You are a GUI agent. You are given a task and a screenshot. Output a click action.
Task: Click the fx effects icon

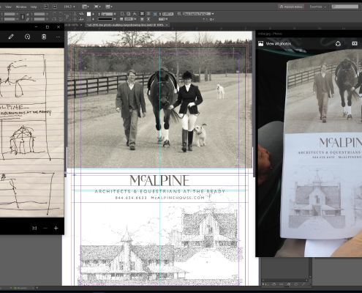click(135, 14)
